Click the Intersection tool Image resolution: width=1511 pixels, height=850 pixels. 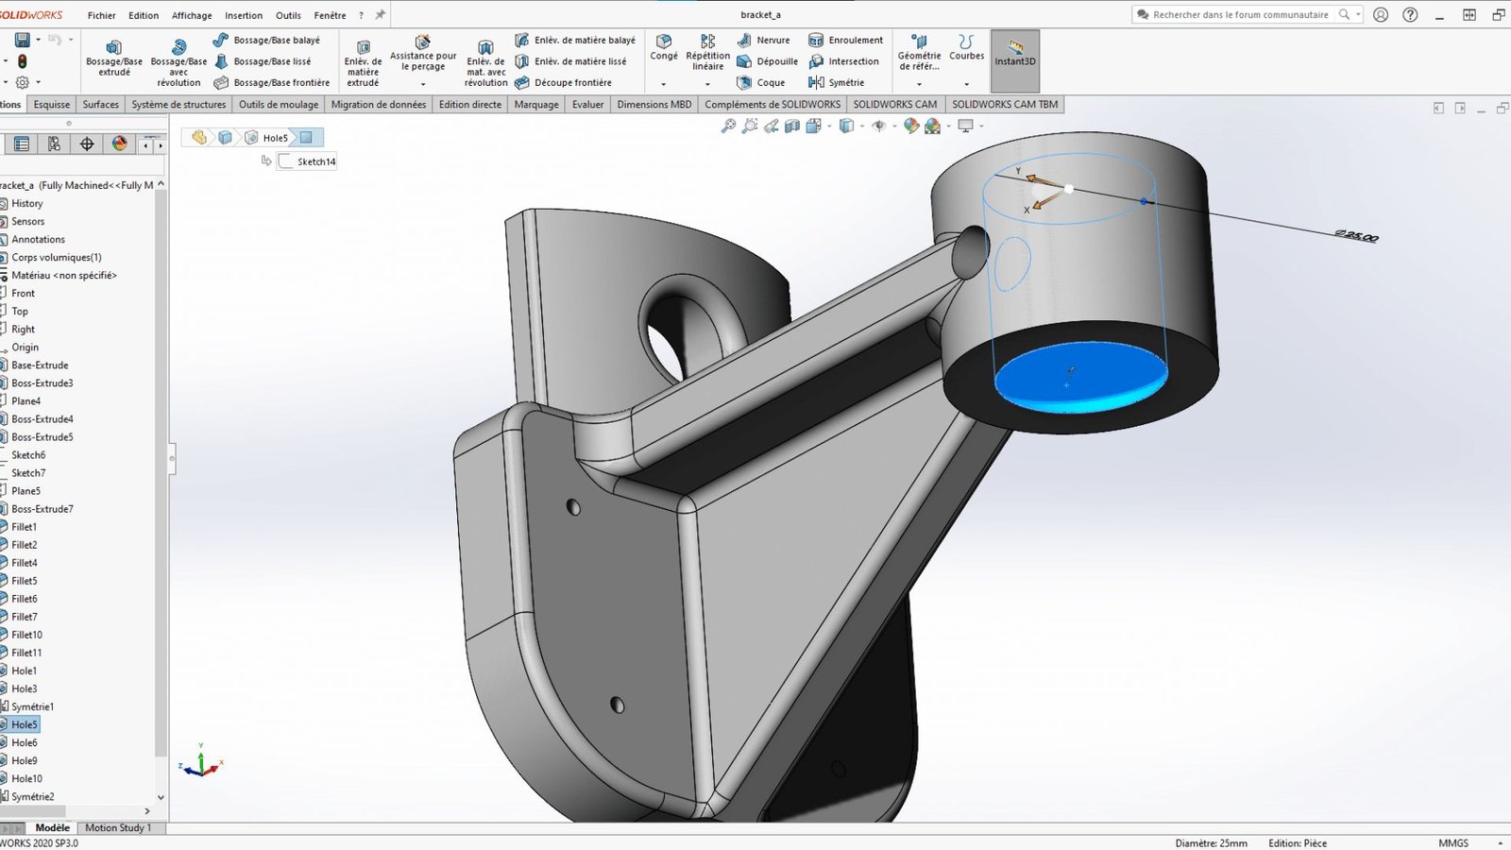pyautogui.click(x=843, y=61)
